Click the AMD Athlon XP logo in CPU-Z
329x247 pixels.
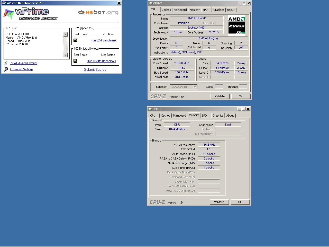pos(236,25)
